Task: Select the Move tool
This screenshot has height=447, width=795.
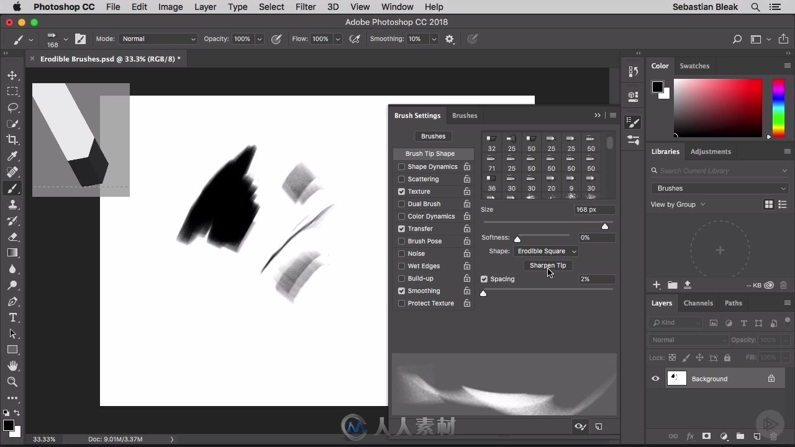Action: (12, 75)
